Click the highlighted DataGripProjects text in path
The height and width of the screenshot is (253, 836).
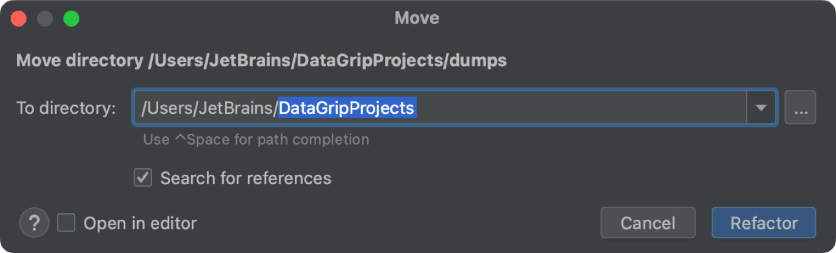pyautogui.click(x=348, y=108)
